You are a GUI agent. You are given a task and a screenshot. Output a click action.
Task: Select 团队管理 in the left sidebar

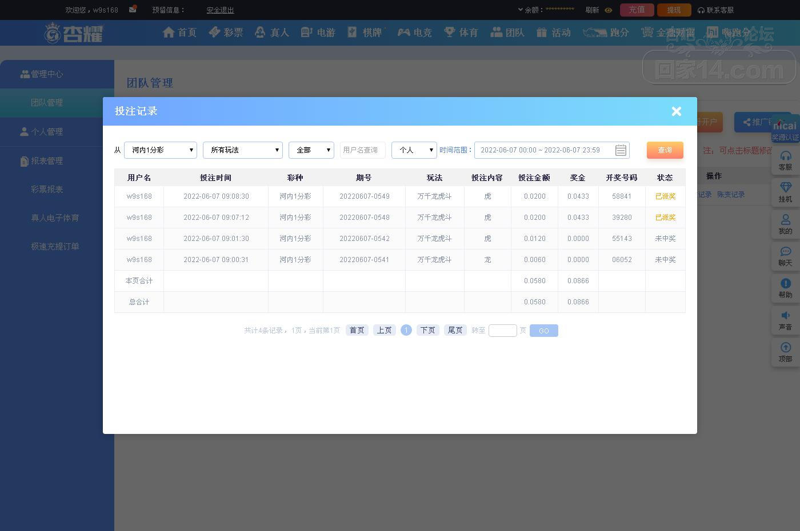click(57, 103)
